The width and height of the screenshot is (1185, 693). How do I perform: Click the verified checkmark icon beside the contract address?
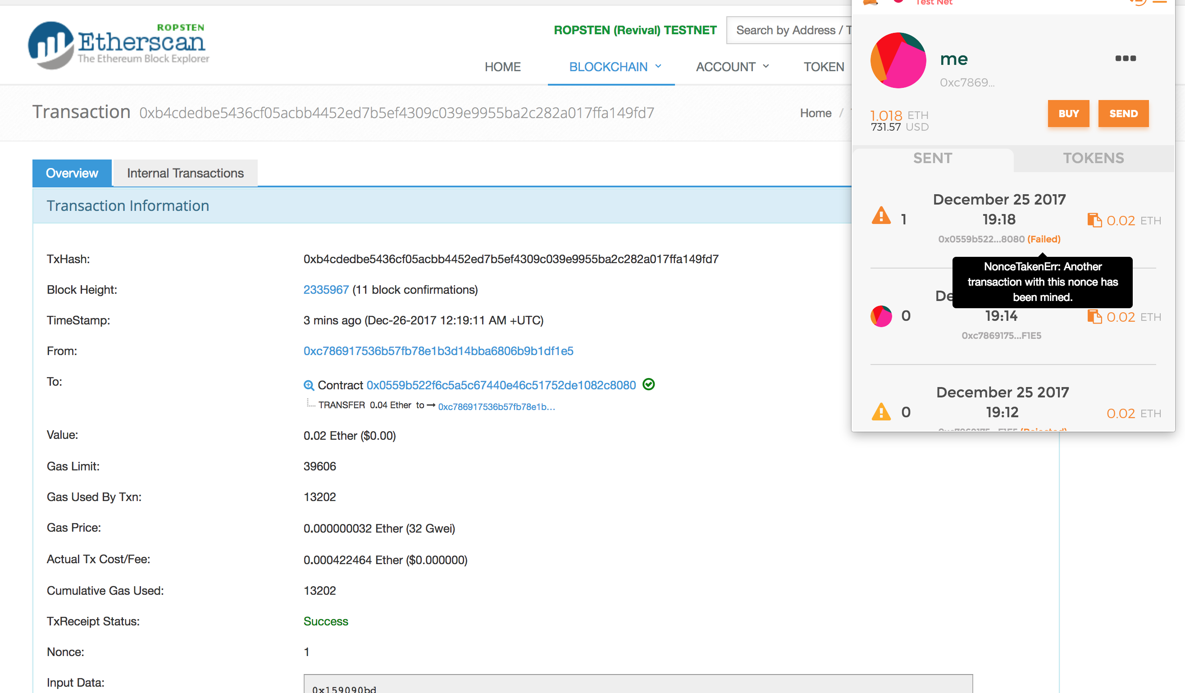(649, 385)
